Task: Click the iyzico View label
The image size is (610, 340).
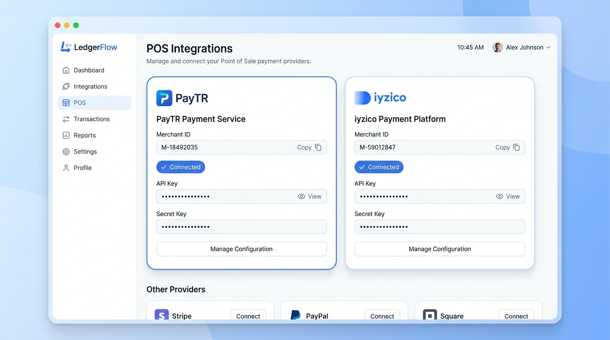Action: (x=513, y=197)
